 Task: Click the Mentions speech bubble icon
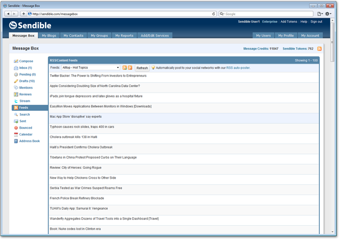(16, 88)
